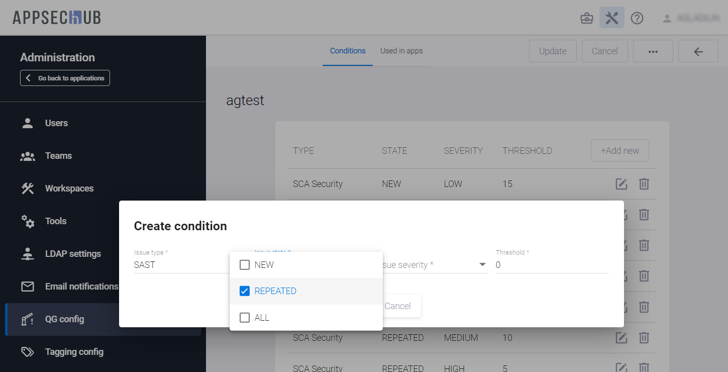
Task: Open the three-dots more options menu
Action: pos(653,51)
